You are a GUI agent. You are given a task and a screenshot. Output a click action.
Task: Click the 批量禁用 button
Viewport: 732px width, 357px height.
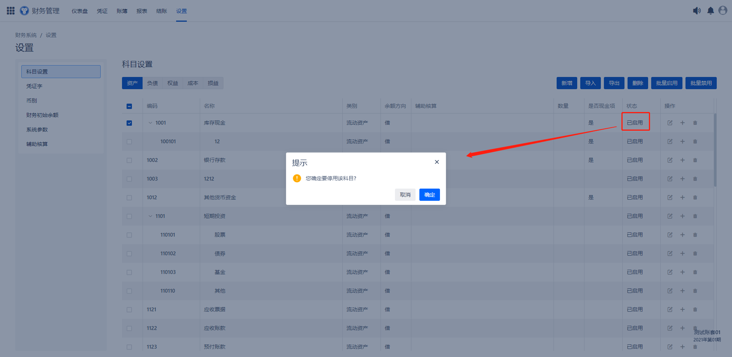701,83
